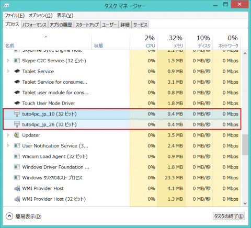Viewport: 251px width, 228px height.
Task: Click the Skype C2C Service icon
Action: [x=17, y=61]
